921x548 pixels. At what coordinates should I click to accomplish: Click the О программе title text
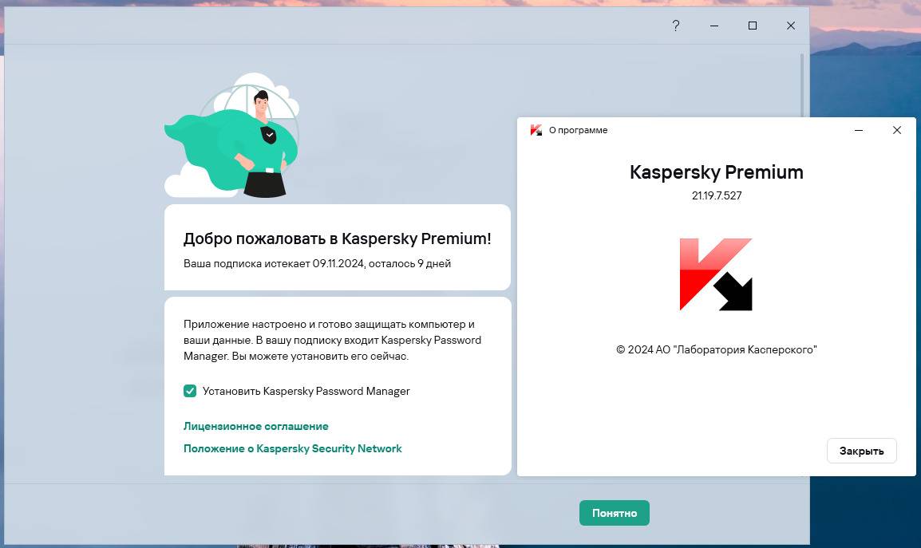[x=578, y=130]
